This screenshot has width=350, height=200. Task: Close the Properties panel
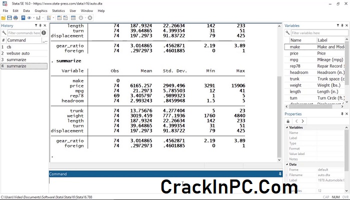[x=346, y=114]
